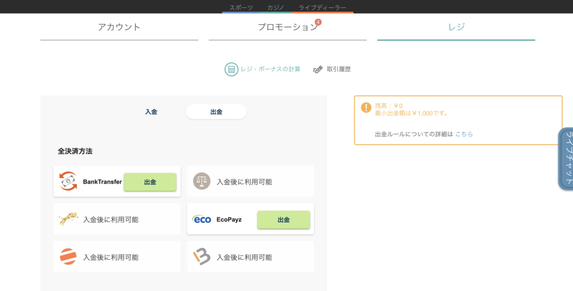Open the アカウント tab
Viewport: 573px width, 291px height.
point(119,27)
